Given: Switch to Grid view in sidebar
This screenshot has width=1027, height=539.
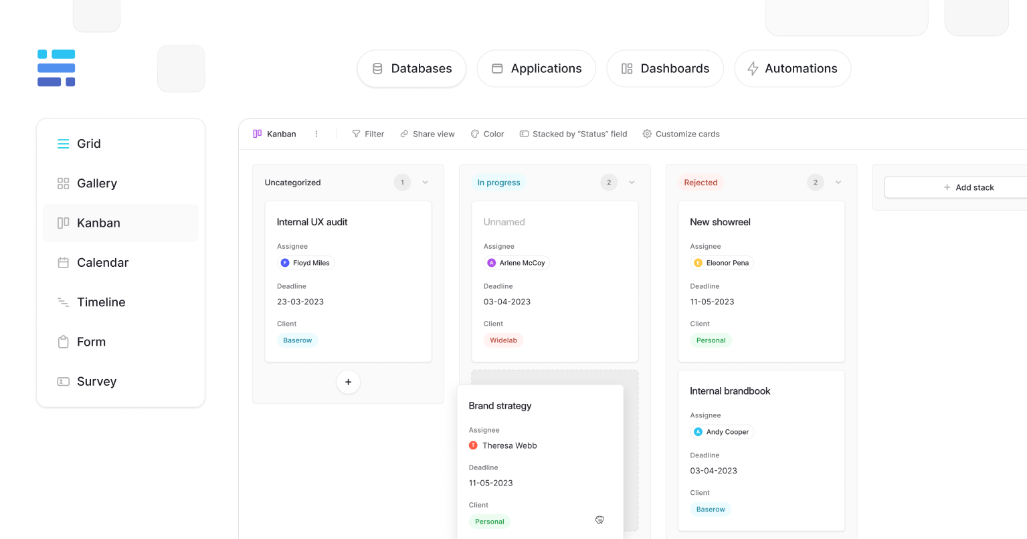Looking at the screenshot, I should pos(120,144).
